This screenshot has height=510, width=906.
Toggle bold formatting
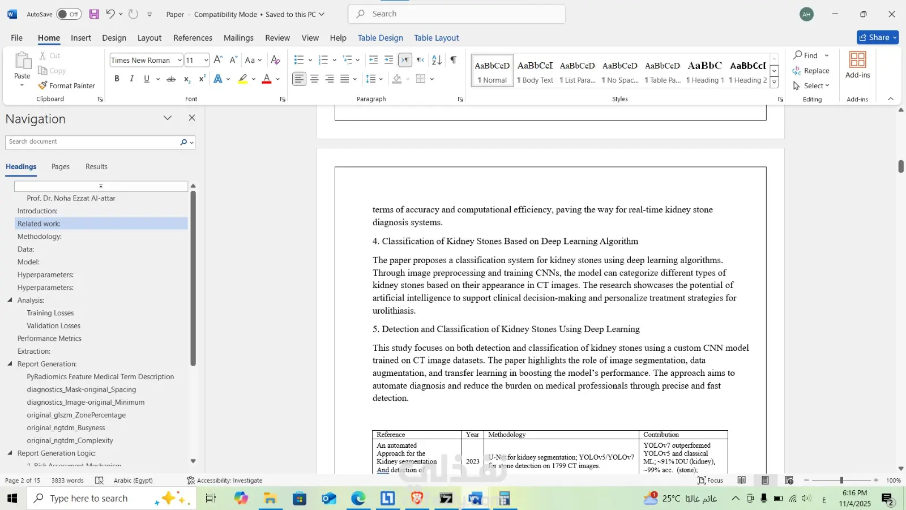click(x=117, y=79)
